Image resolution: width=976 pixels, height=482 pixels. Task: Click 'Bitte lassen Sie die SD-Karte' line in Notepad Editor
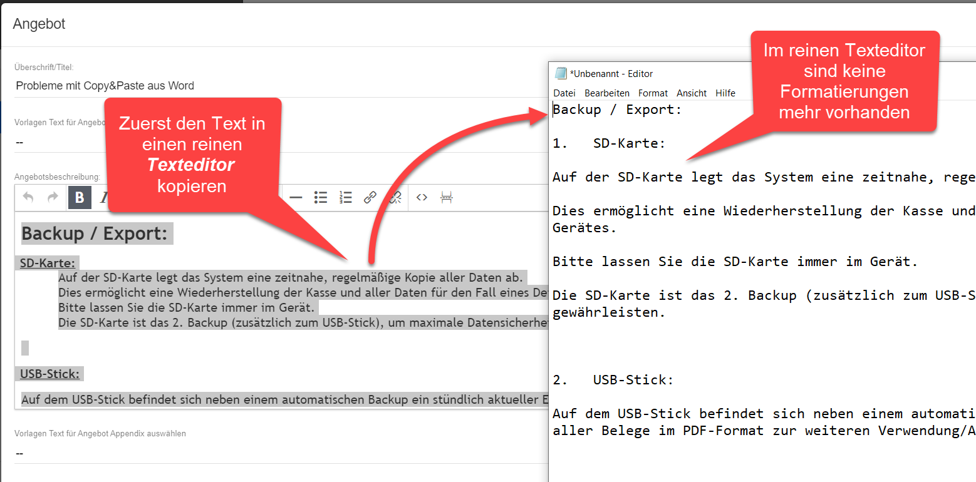point(735,262)
